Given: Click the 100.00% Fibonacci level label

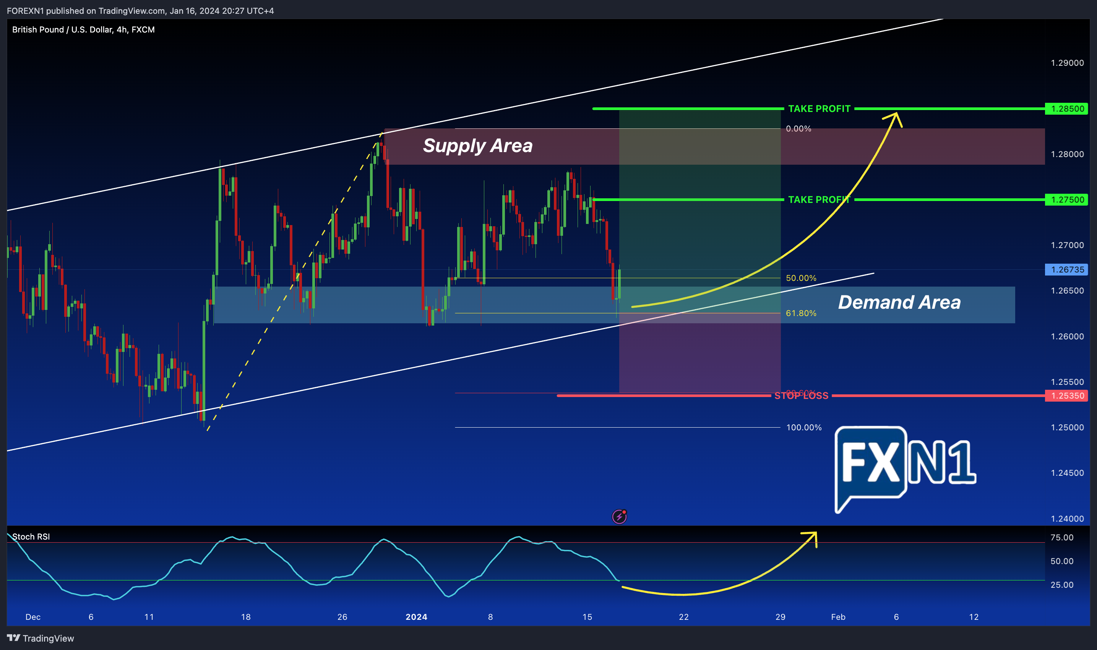Looking at the screenshot, I should point(804,428).
